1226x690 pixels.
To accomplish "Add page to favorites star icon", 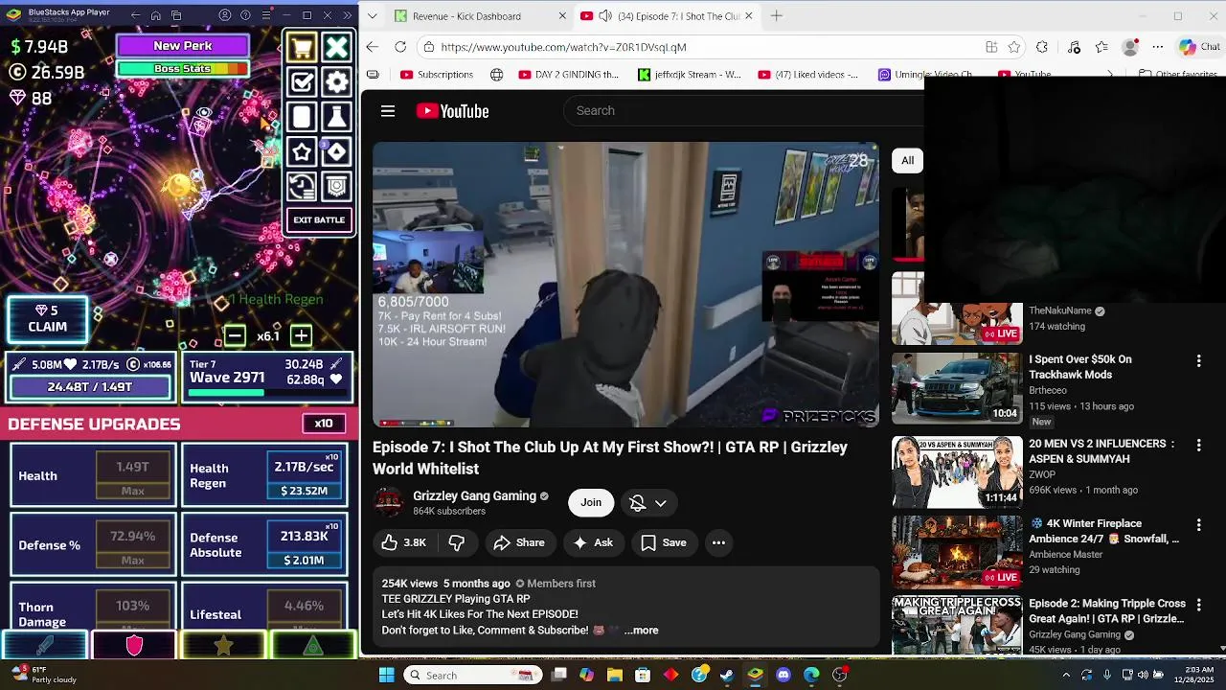I will coord(1014,47).
